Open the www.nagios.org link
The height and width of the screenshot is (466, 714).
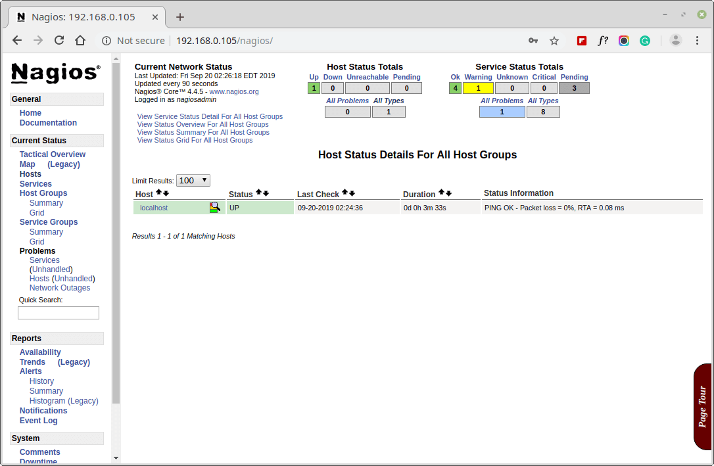tap(234, 92)
